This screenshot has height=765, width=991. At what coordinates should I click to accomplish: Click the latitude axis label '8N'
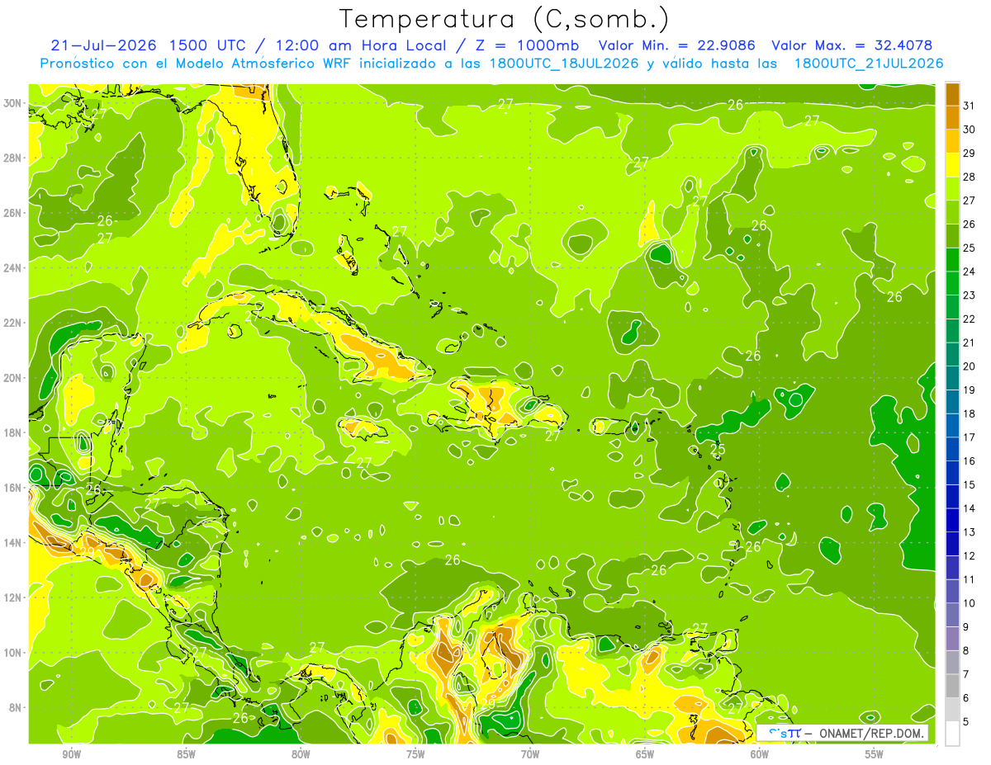tap(17, 707)
